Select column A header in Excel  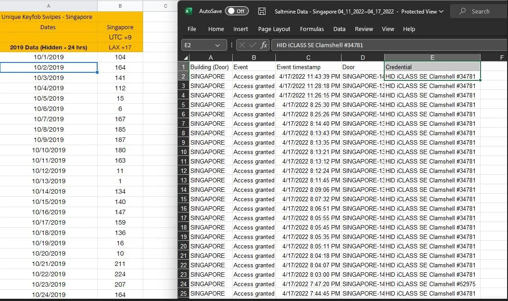[211, 58]
